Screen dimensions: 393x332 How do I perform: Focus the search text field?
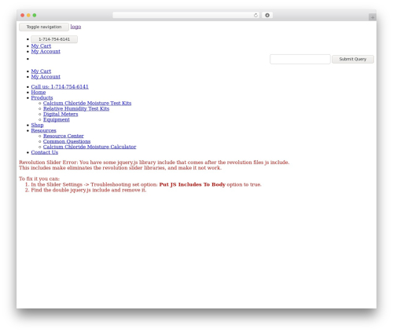click(x=300, y=59)
